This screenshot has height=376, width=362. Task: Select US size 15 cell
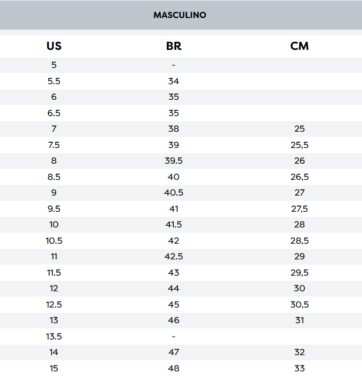54,368
